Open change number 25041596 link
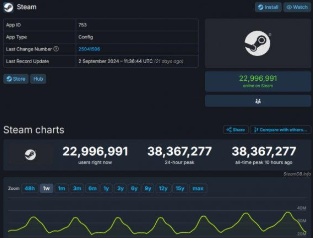The width and height of the screenshot is (313, 238). point(89,49)
